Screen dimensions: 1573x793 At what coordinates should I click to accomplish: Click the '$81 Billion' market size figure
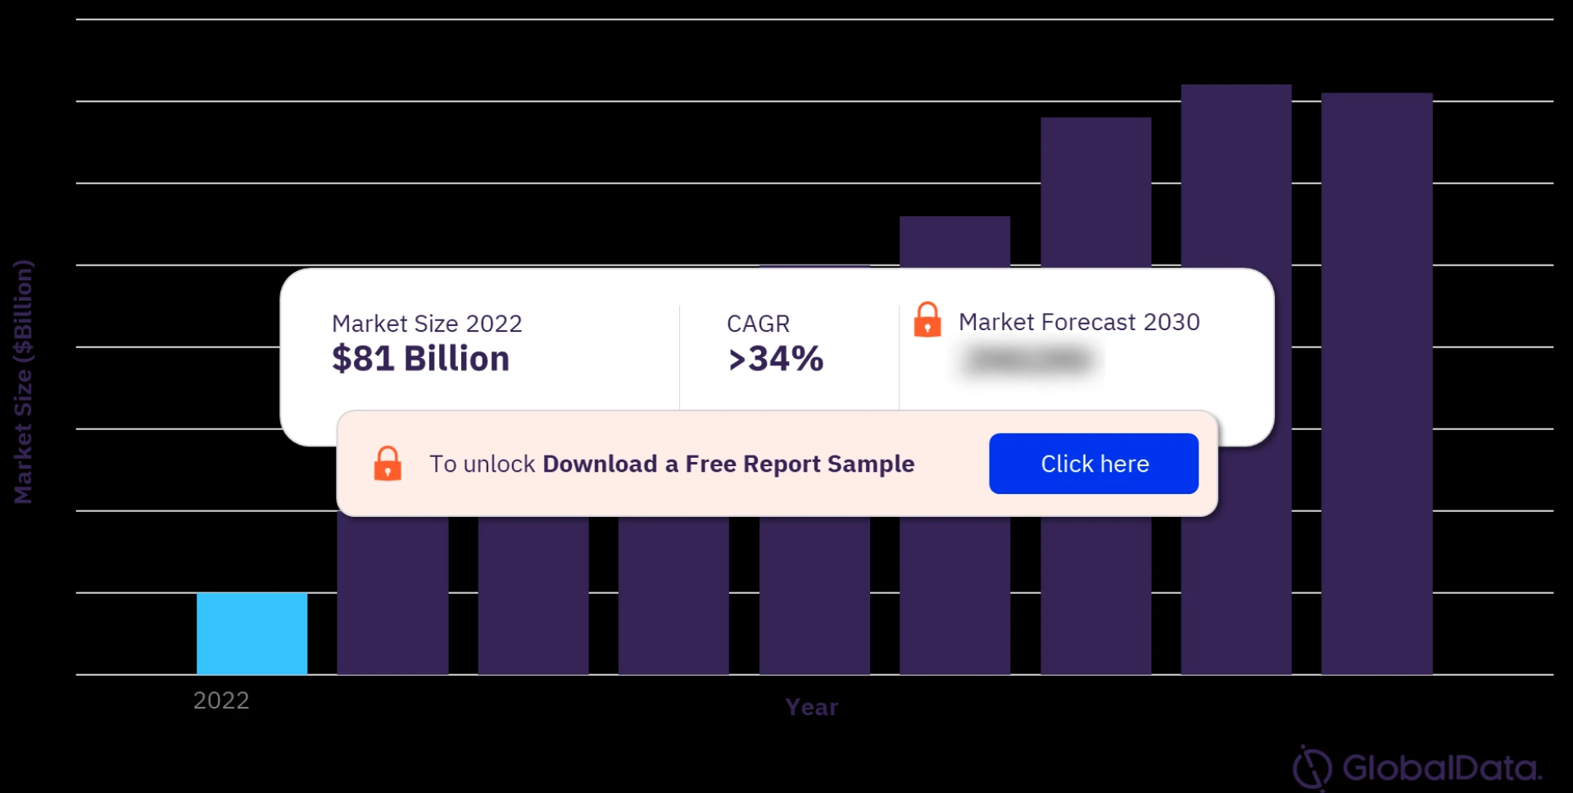point(420,359)
